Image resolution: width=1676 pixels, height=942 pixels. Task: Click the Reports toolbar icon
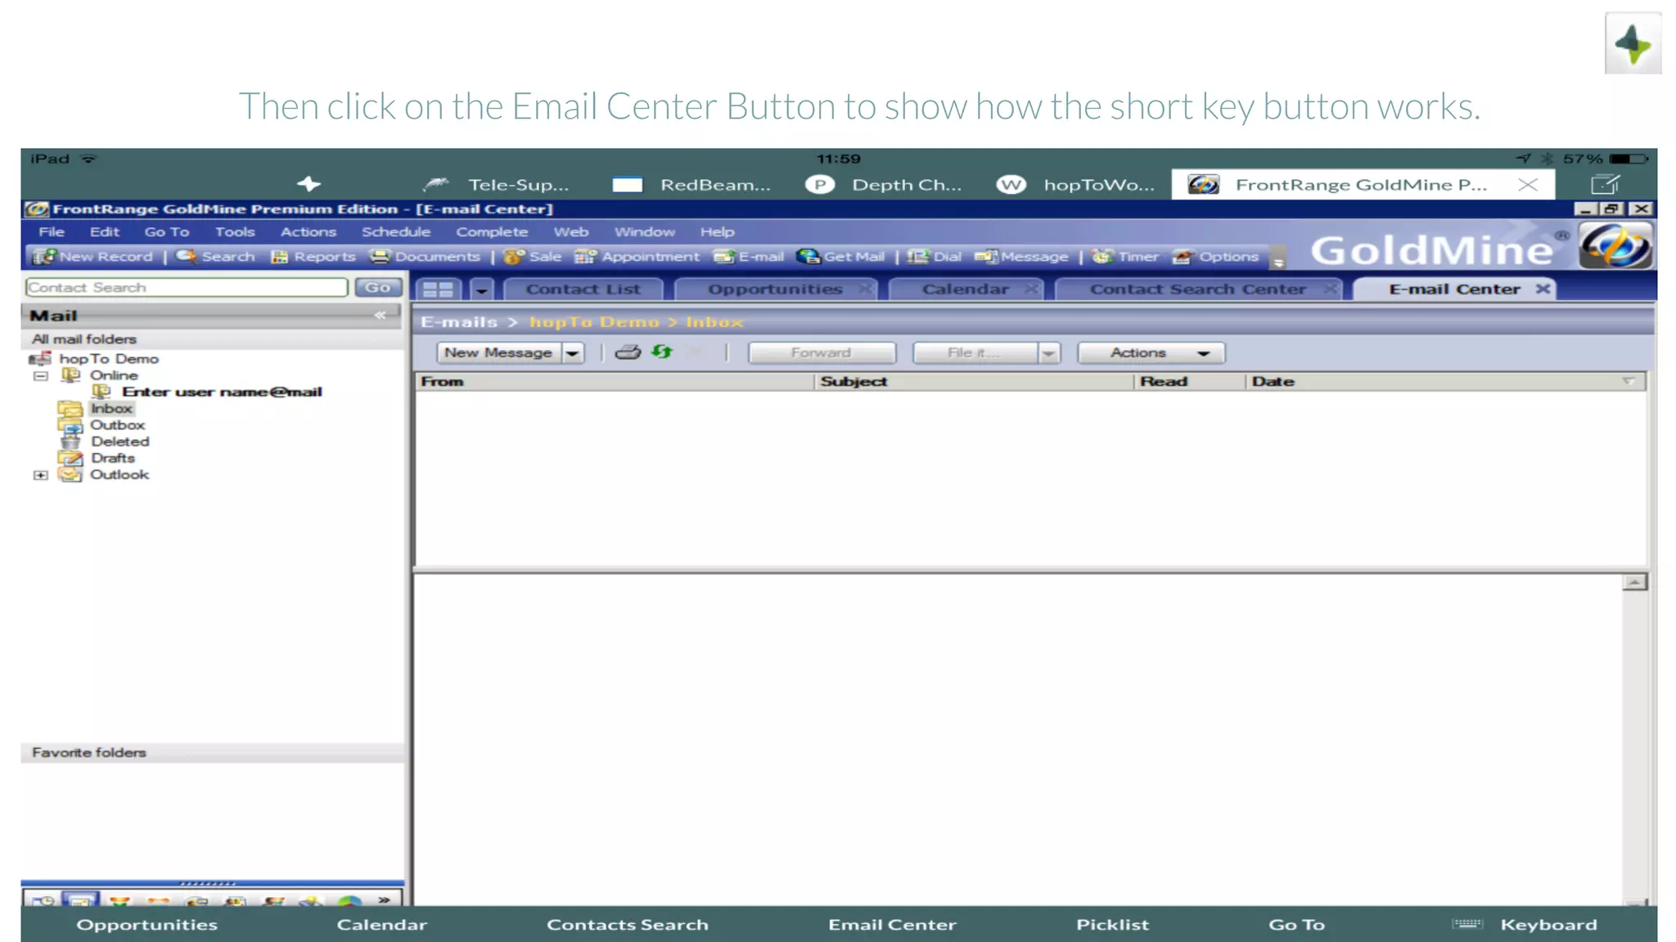tap(279, 257)
